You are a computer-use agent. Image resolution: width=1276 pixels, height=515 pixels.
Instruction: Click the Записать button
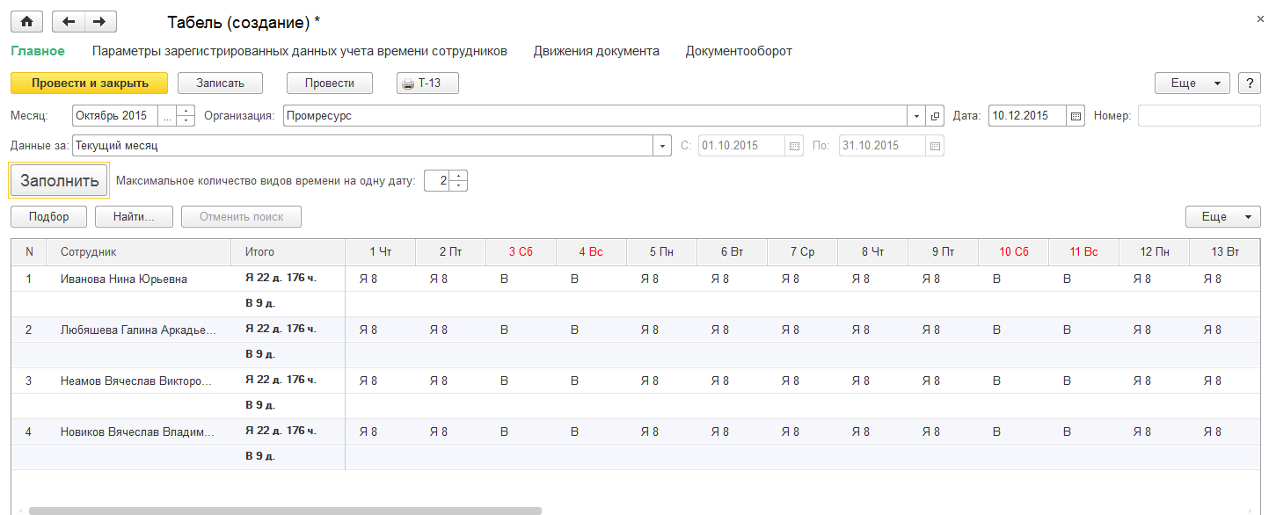pyautogui.click(x=222, y=83)
